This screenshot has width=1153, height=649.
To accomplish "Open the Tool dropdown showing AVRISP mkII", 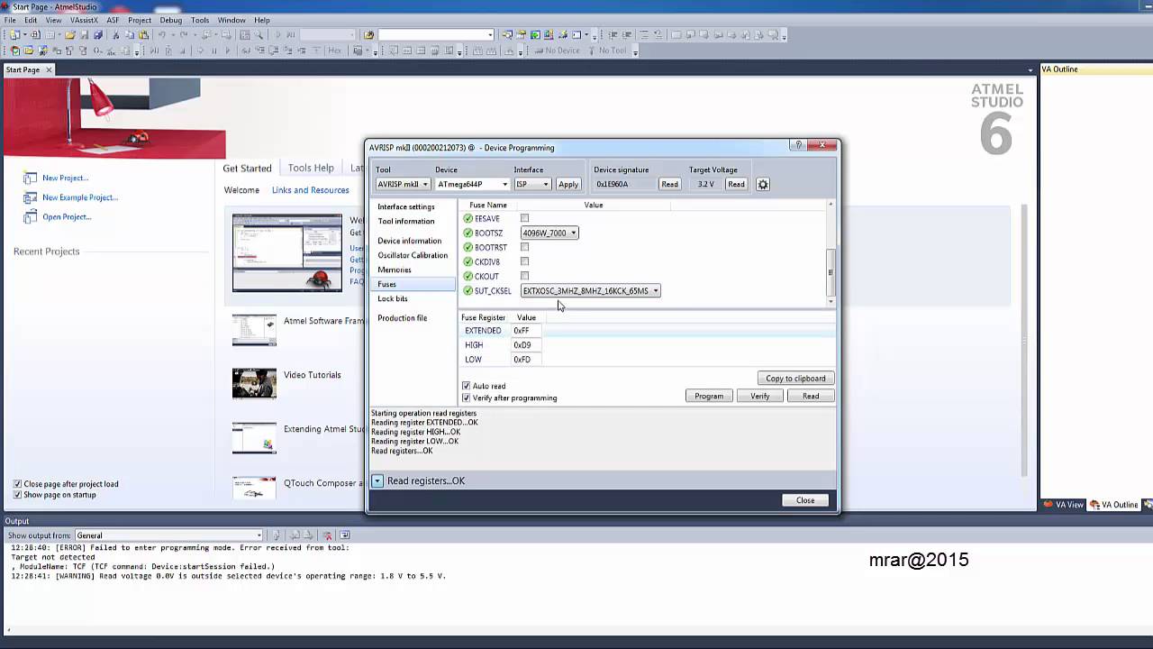I will pos(403,184).
